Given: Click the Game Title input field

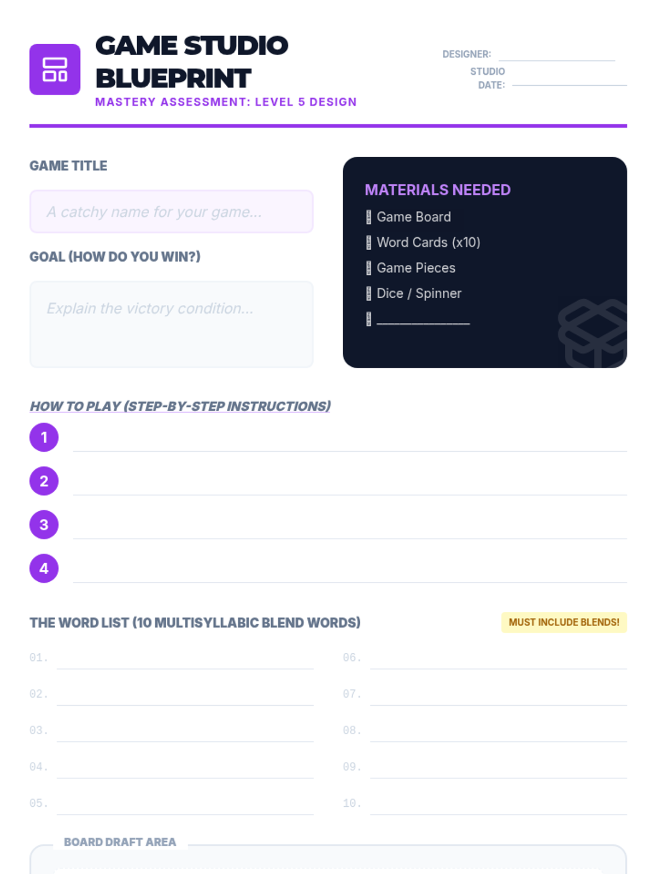Looking at the screenshot, I should 171,212.
